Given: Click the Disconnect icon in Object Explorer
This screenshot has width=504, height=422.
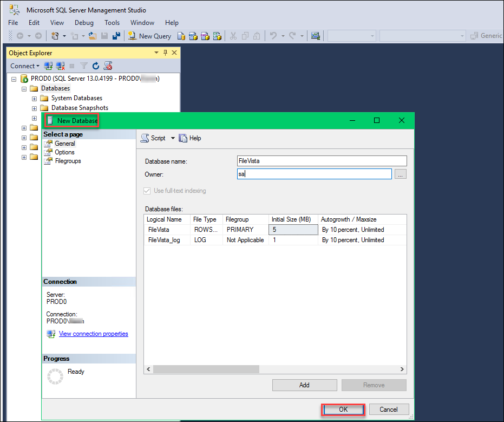Looking at the screenshot, I should (61, 66).
